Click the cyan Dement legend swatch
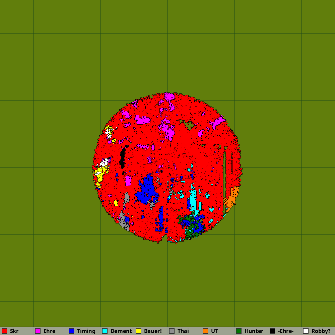The image size is (335, 335). 105,331
